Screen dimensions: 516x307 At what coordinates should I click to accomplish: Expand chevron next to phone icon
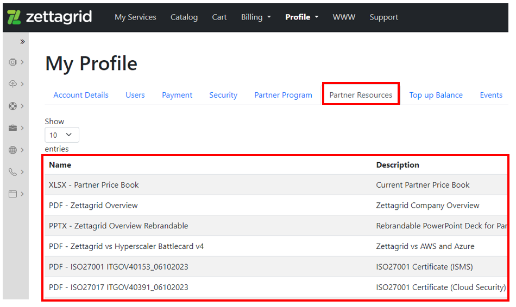coord(22,172)
